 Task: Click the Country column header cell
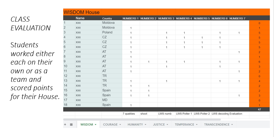[x=107, y=18]
